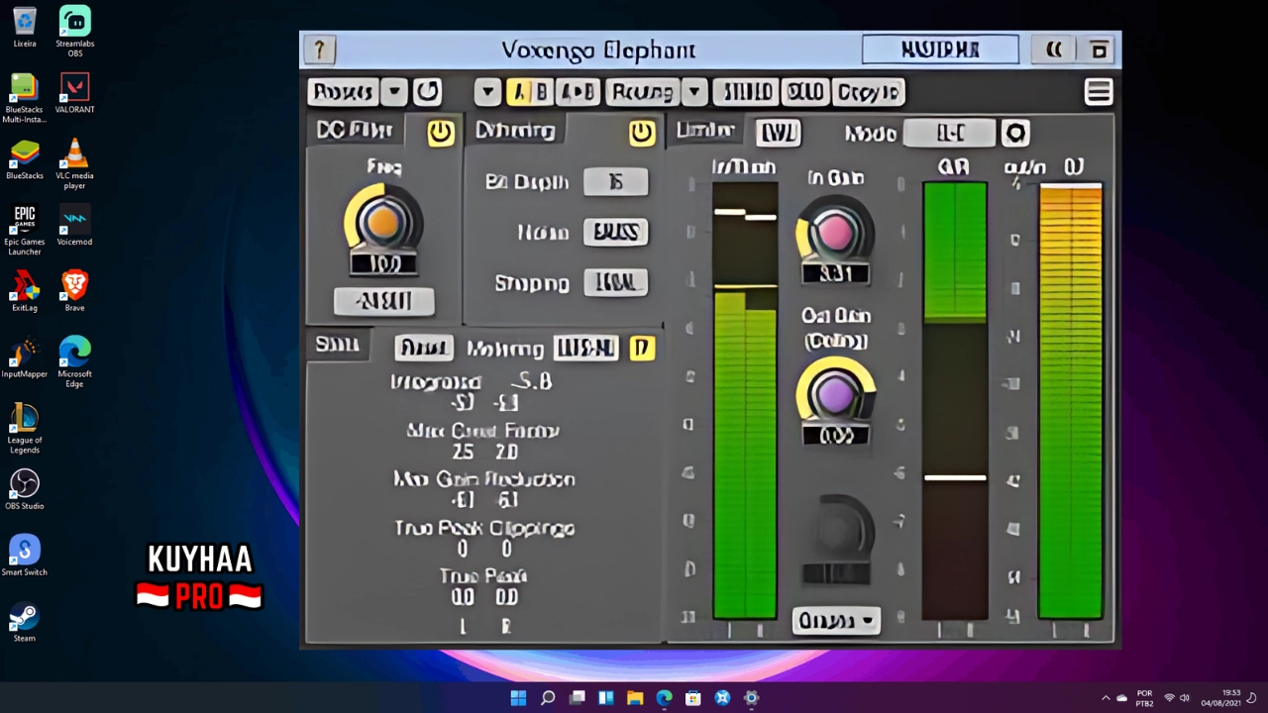
Task: Expand the Presets dropdown arrow
Action: click(394, 92)
